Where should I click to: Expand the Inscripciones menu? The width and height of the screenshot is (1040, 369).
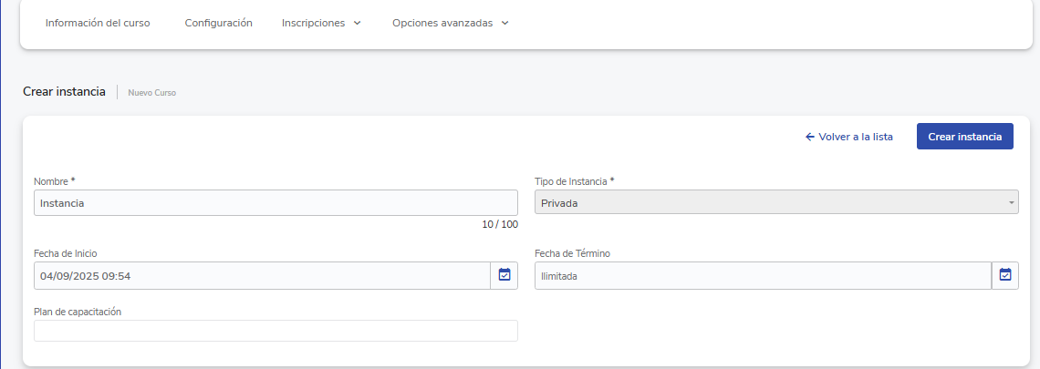[314, 24]
